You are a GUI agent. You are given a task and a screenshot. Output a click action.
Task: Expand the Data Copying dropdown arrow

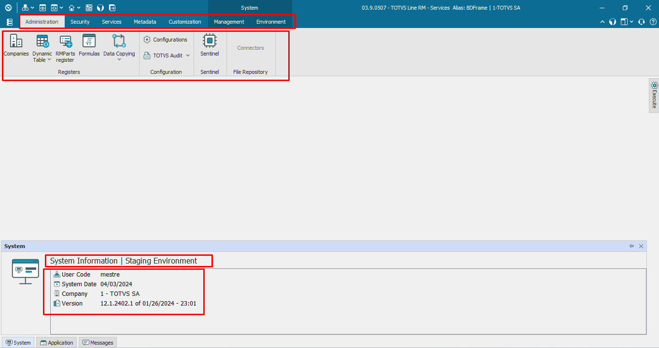click(119, 60)
